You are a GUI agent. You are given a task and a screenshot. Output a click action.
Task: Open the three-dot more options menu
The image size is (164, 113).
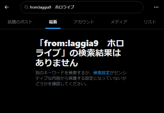coord(156,7)
